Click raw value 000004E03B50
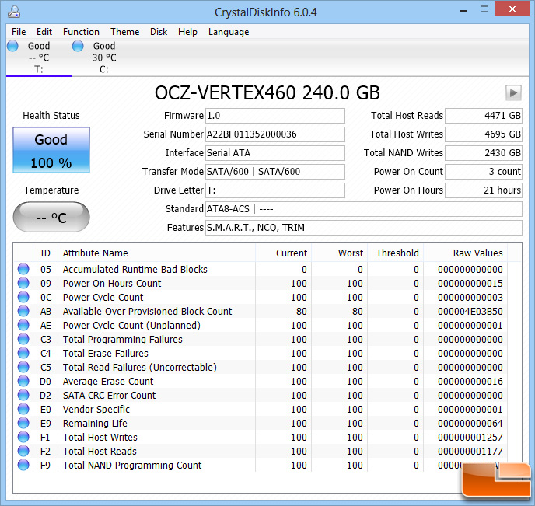 (x=470, y=312)
